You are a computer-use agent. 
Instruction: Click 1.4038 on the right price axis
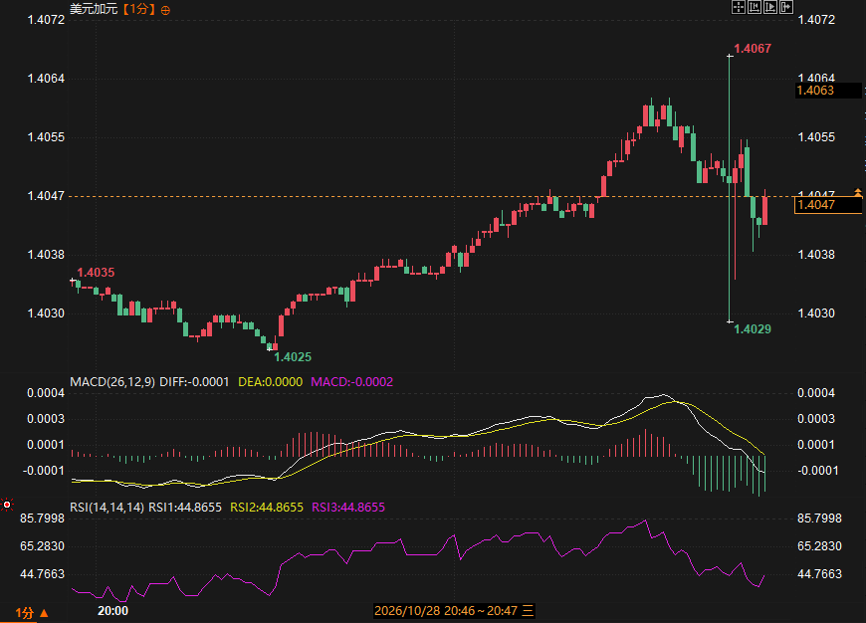816,255
